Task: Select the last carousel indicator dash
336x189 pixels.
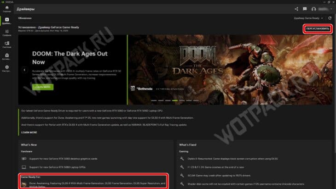Action: point(196,100)
